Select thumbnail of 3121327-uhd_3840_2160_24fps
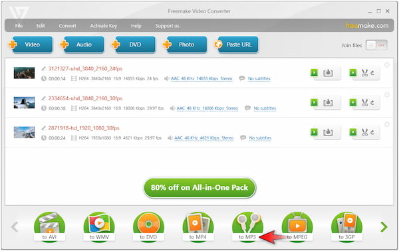399x251 pixels. click(24, 73)
